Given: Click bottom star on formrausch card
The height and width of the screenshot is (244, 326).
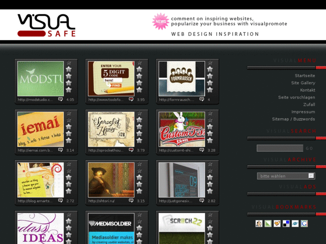Looking at the screenshot, I should (x=210, y=90).
